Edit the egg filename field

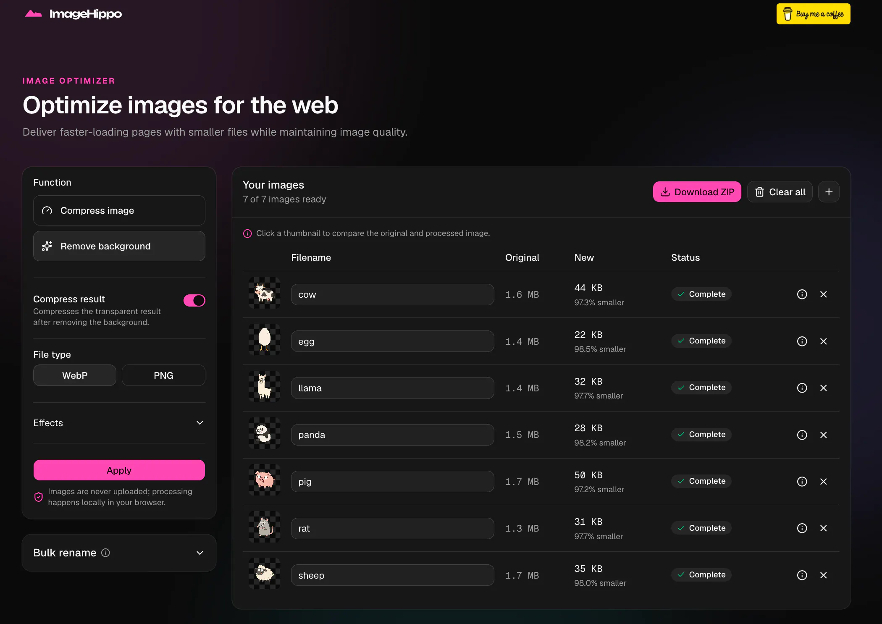tap(393, 341)
